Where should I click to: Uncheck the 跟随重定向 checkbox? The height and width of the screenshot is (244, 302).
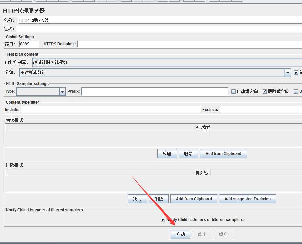(264, 91)
